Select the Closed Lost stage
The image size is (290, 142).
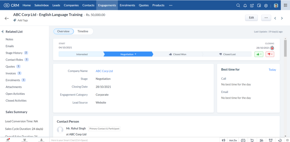(227, 54)
